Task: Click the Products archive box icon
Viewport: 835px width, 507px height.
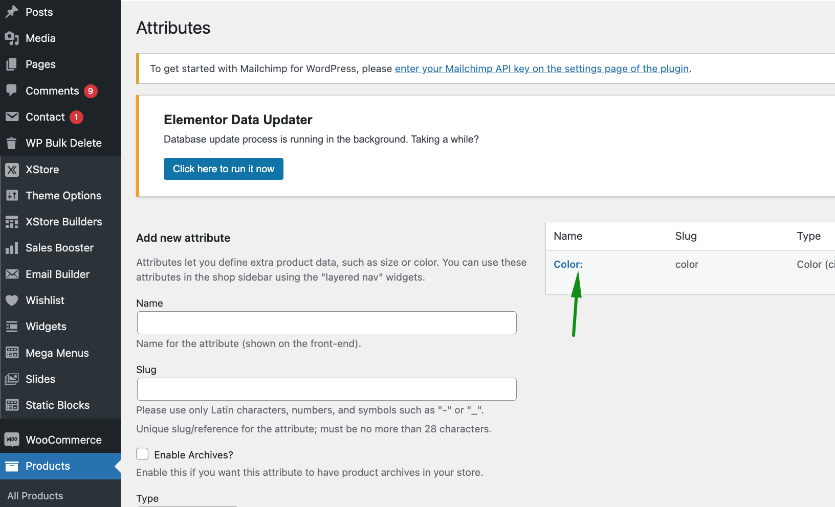Action: coord(12,466)
